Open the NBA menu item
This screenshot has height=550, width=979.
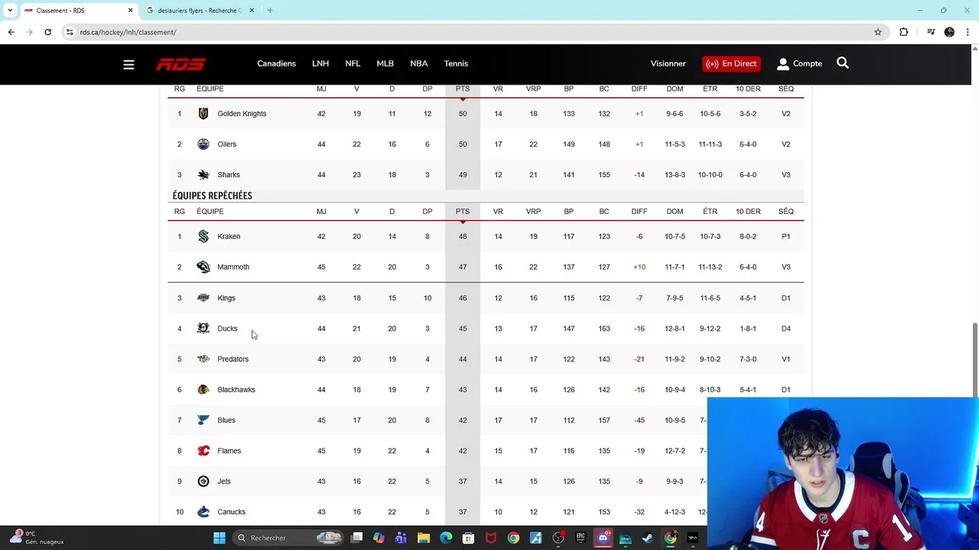coord(418,64)
